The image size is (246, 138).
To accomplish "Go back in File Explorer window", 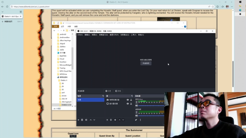I will tap(54, 30).
